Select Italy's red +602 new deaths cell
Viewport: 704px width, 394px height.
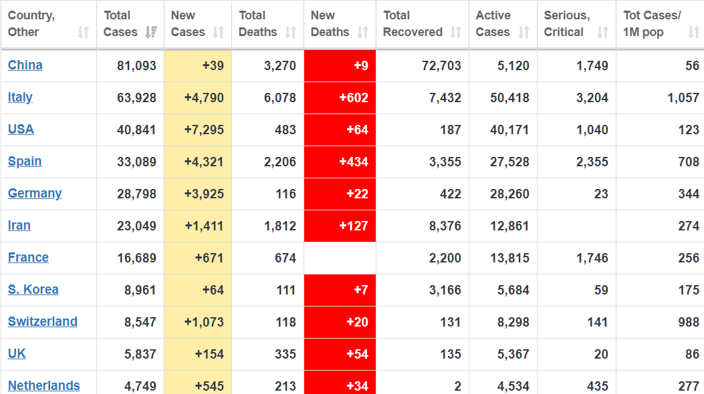click(340, 97)
